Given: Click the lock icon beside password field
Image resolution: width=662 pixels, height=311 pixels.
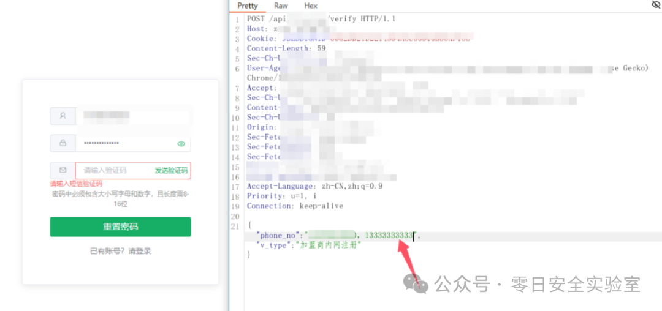Looking at the screenshot, I should pyautogui.click(x=63, y=143).
